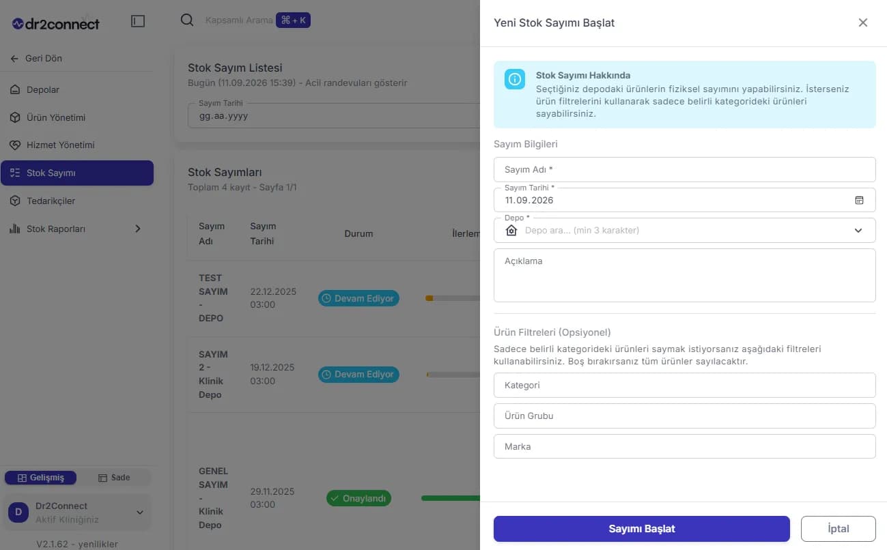Click the Onaylandı status badge
Image resolution: width=887 pixels, height=550 pixels.
[x=358, y=499]
